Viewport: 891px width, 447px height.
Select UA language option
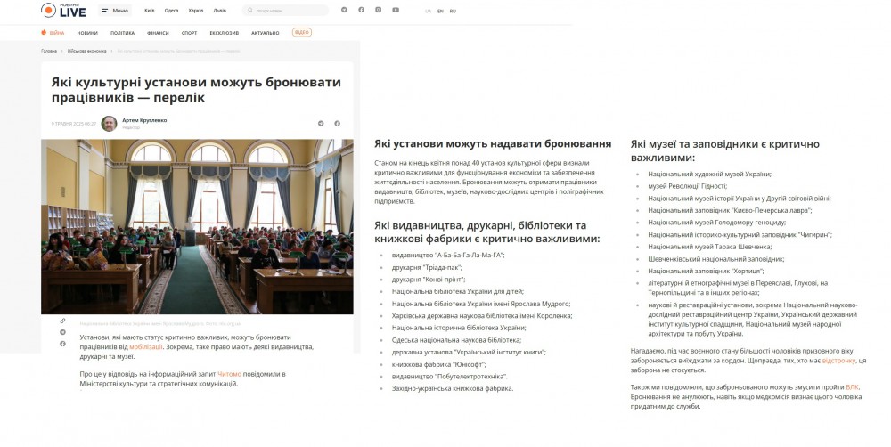[x=428, y=11]
